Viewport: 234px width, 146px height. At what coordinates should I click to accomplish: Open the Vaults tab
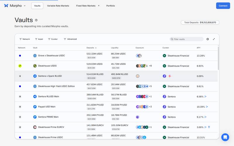pos(37,6)
